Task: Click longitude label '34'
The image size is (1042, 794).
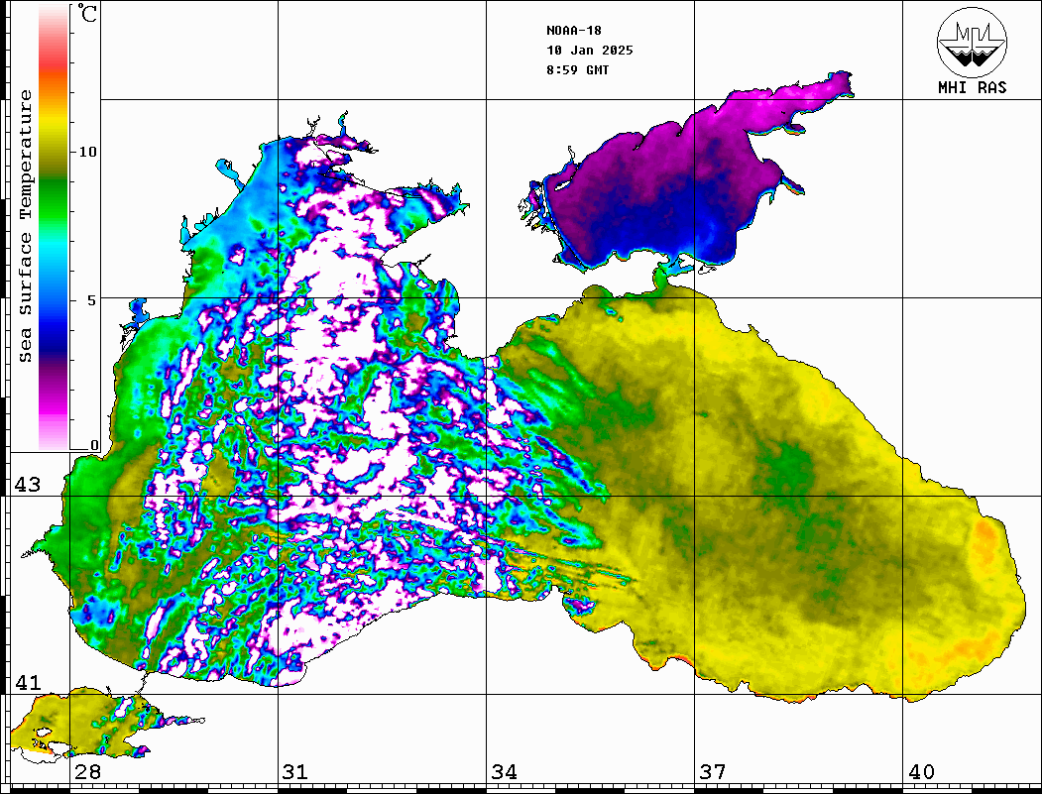Action: coord(504,772)
